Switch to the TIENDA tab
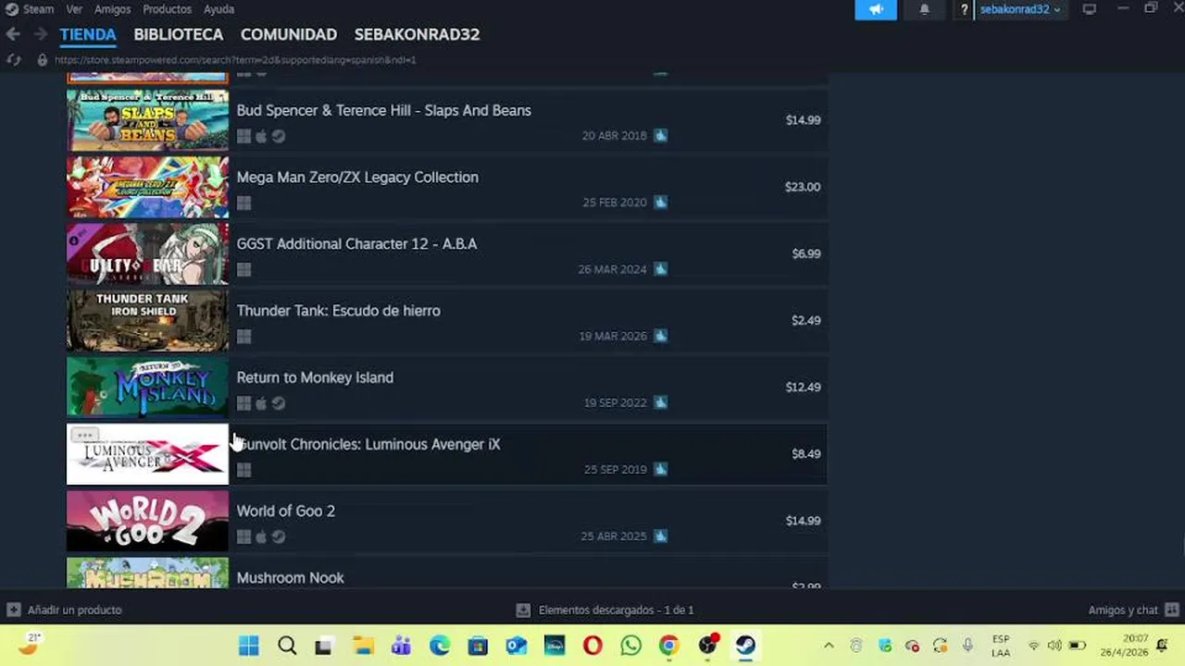1185x666 pixels. click(x=88, y=34)
